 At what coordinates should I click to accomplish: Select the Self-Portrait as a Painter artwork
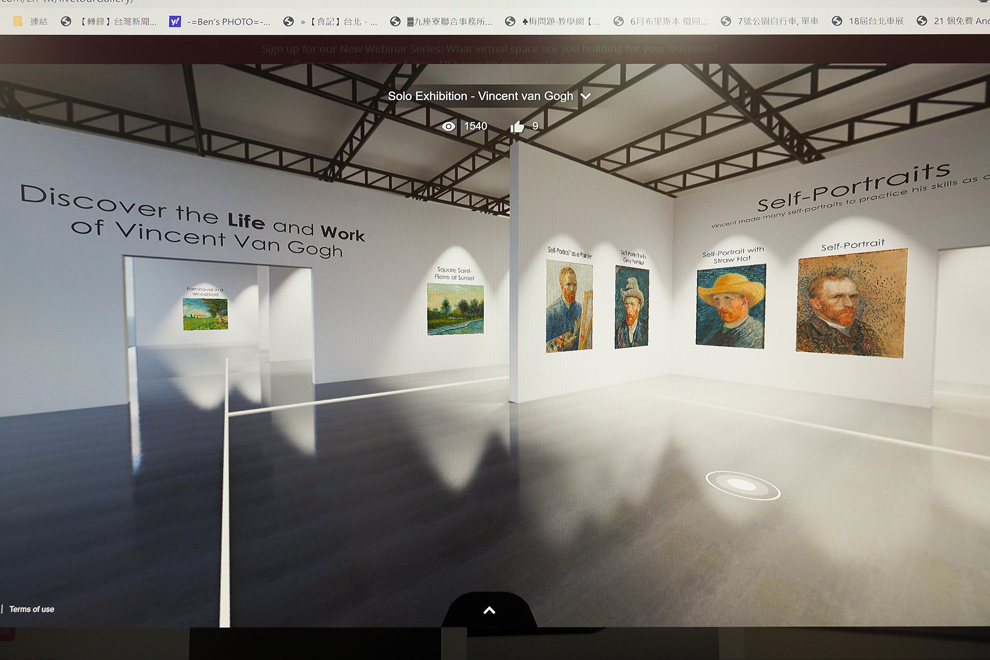tap(569, 306)
